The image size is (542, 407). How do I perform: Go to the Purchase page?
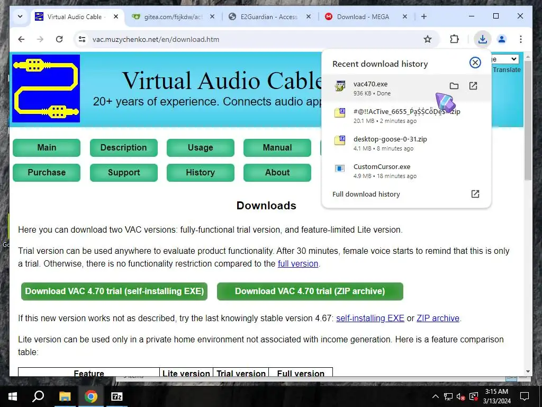47,172
